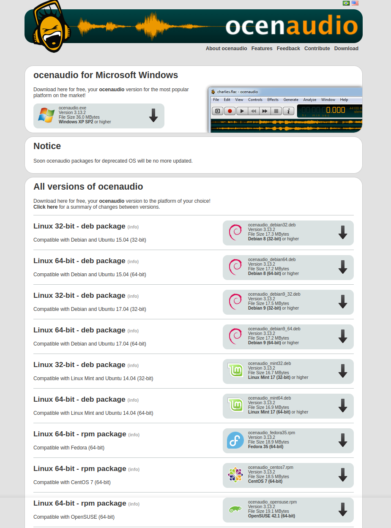Click the ocenaudio_fedora35.rpm file name

(x=271, y=433)
